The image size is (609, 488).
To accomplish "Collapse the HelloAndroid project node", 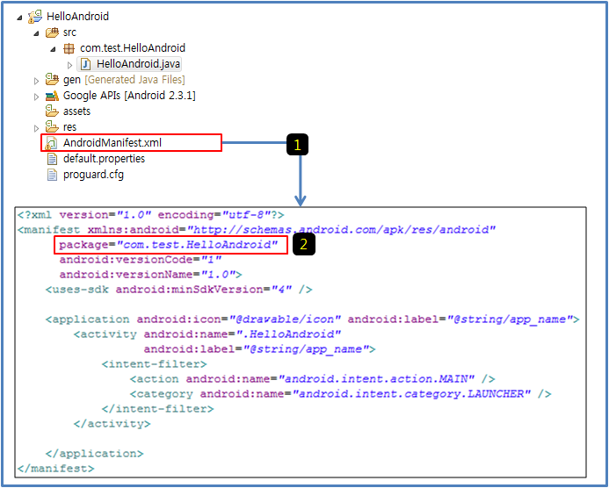I will click(x=19, y=18).
